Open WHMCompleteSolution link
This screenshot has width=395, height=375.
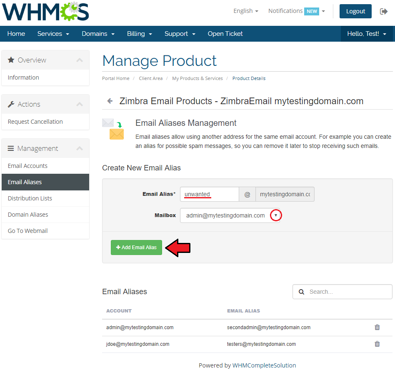[x=264, y=365]
